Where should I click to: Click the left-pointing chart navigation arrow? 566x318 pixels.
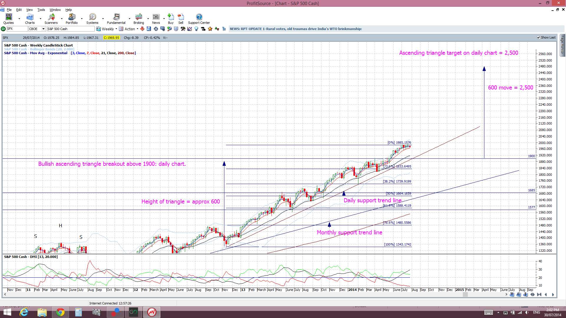point(546,294)
